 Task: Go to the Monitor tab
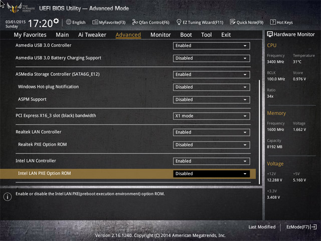coord(160,35)
